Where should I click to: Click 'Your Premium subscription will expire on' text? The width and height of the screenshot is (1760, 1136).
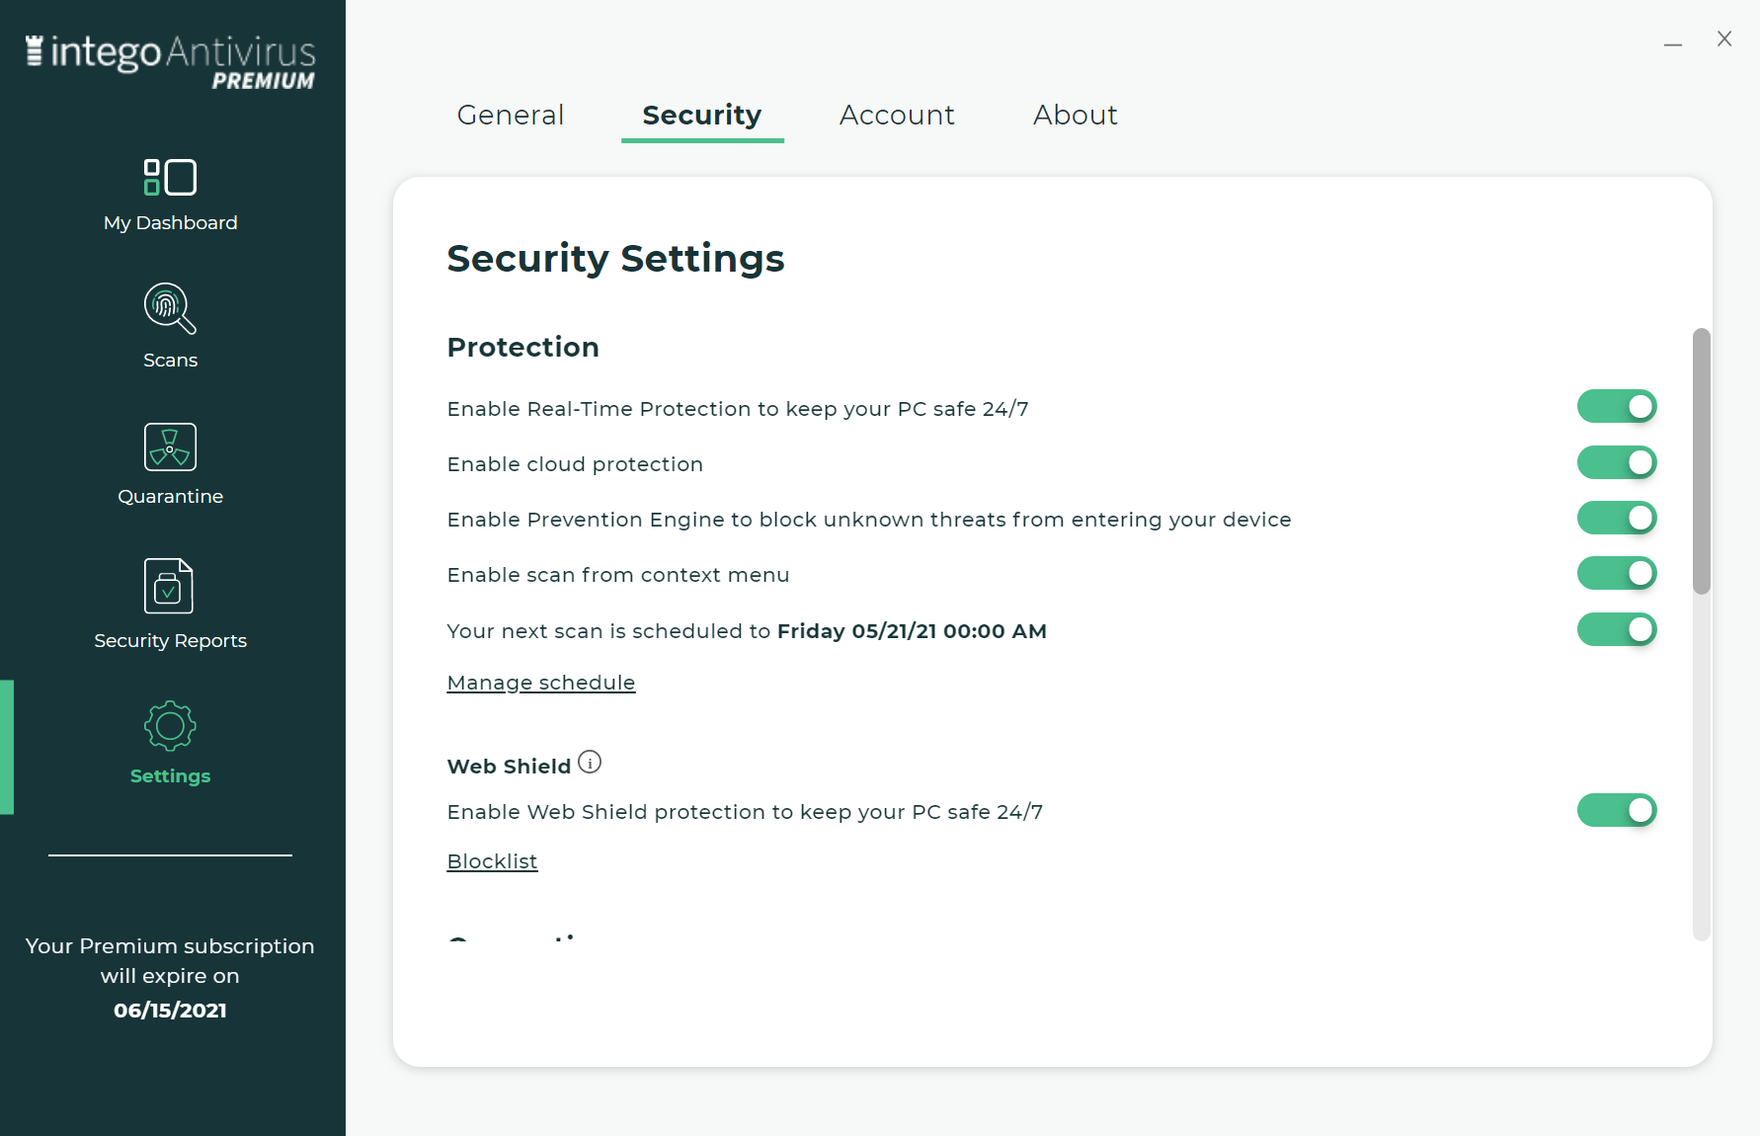(170, 961)
